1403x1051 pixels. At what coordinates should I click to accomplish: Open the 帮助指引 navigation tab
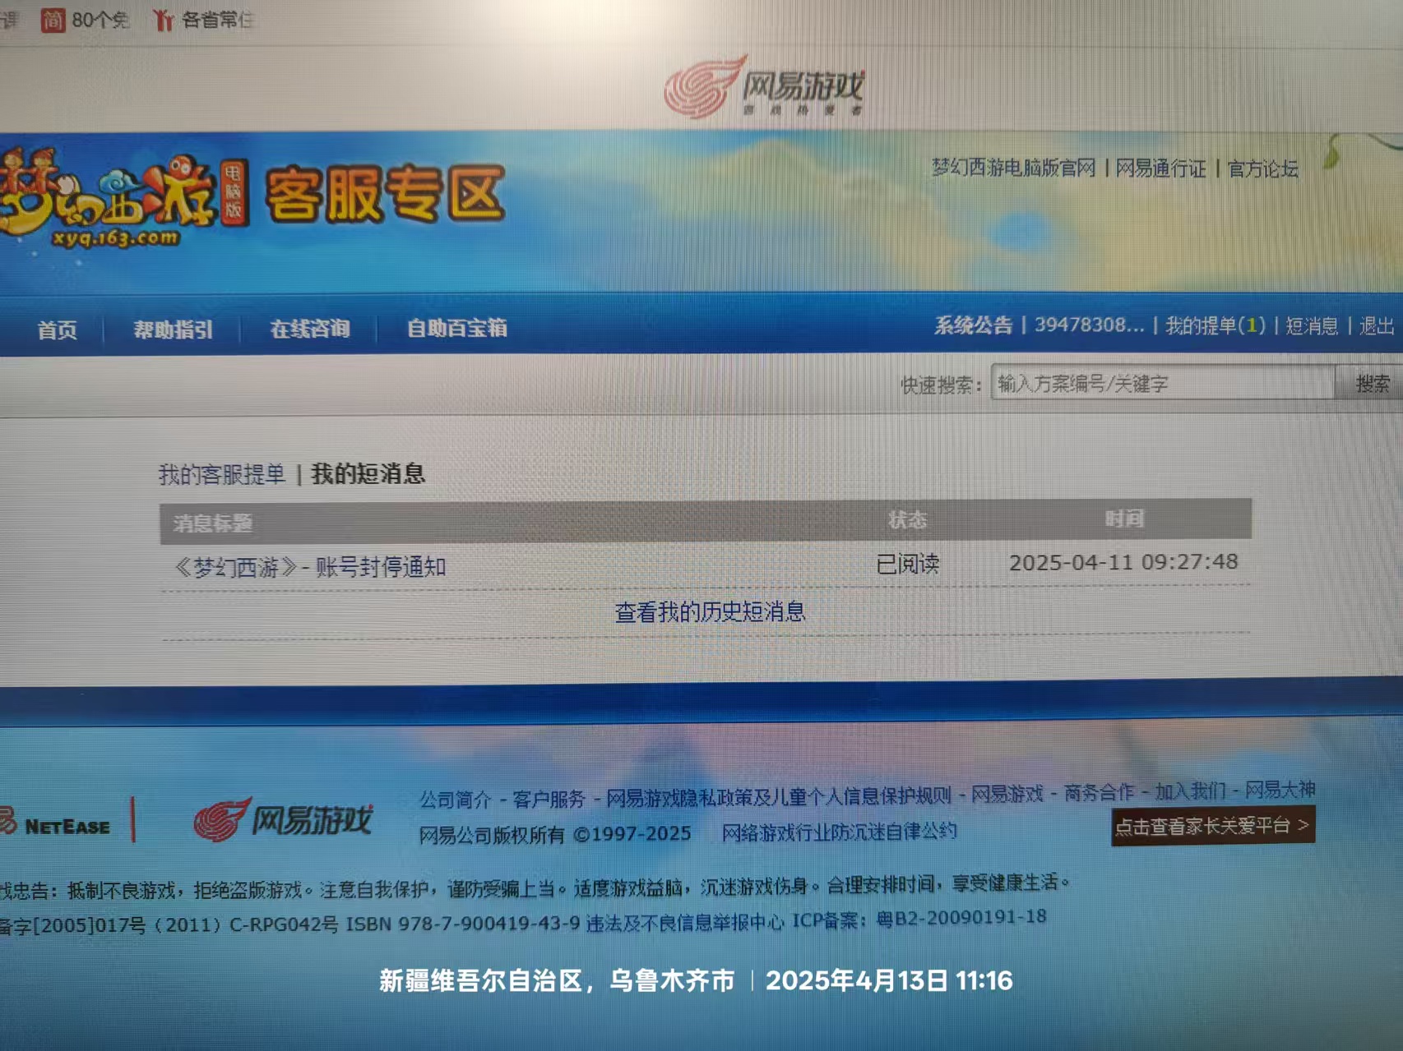[x=173, y=330]
